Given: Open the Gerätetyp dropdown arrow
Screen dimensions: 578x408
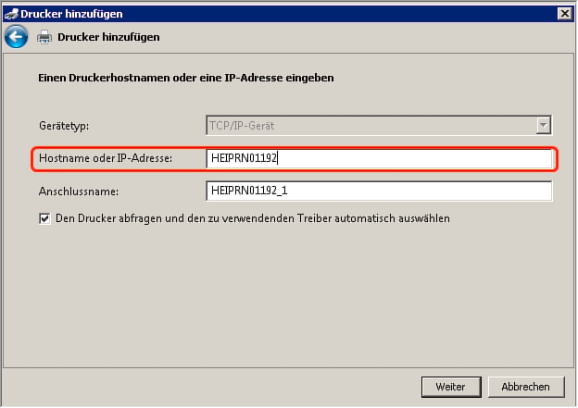Looking at the screenshot, I should tap(544, 126).
